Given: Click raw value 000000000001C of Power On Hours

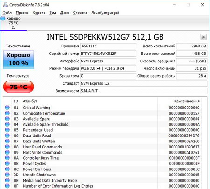Looking at the screenshot, I should tap(184, 169).
